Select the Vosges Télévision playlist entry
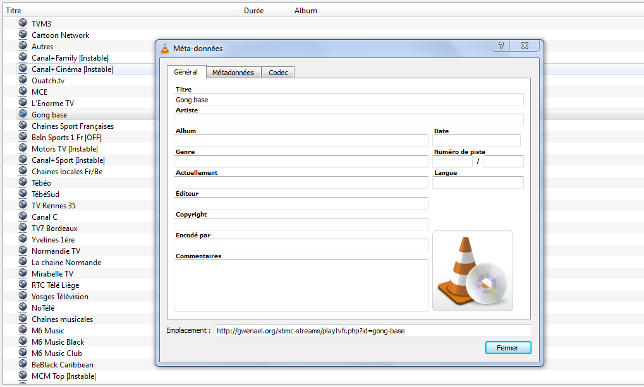644x387 pixels. 60,296
